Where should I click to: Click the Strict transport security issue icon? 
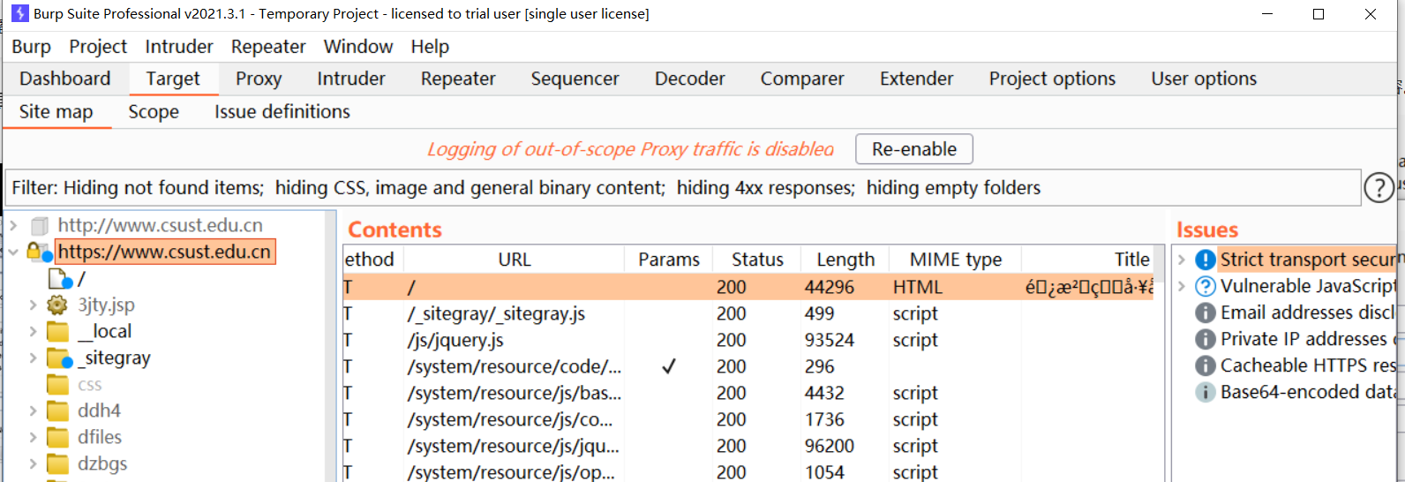click(x=1205, y=260)
